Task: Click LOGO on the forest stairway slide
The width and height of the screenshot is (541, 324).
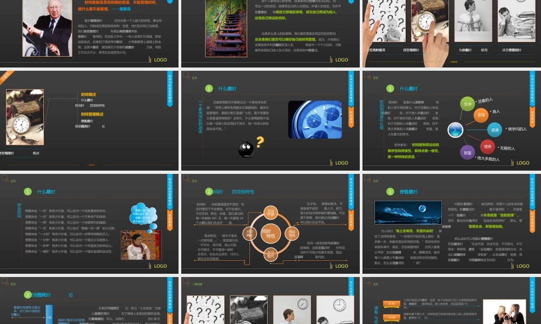Action: 341,59
